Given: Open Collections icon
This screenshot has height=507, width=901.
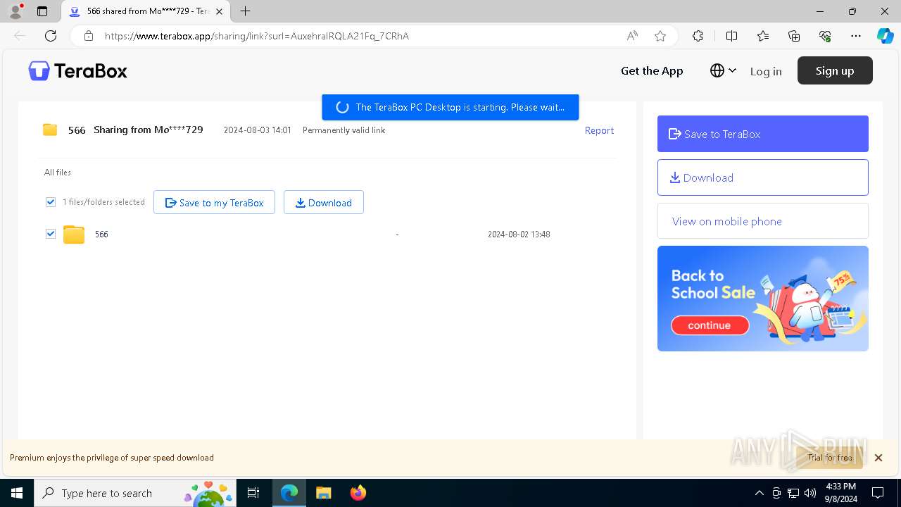Looking at the screenshot, I should click(794, 36).
